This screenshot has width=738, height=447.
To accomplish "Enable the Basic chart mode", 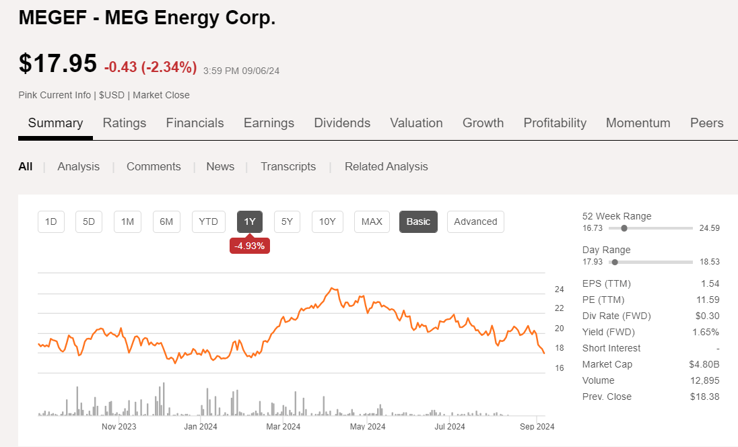I will pos(418,221).
